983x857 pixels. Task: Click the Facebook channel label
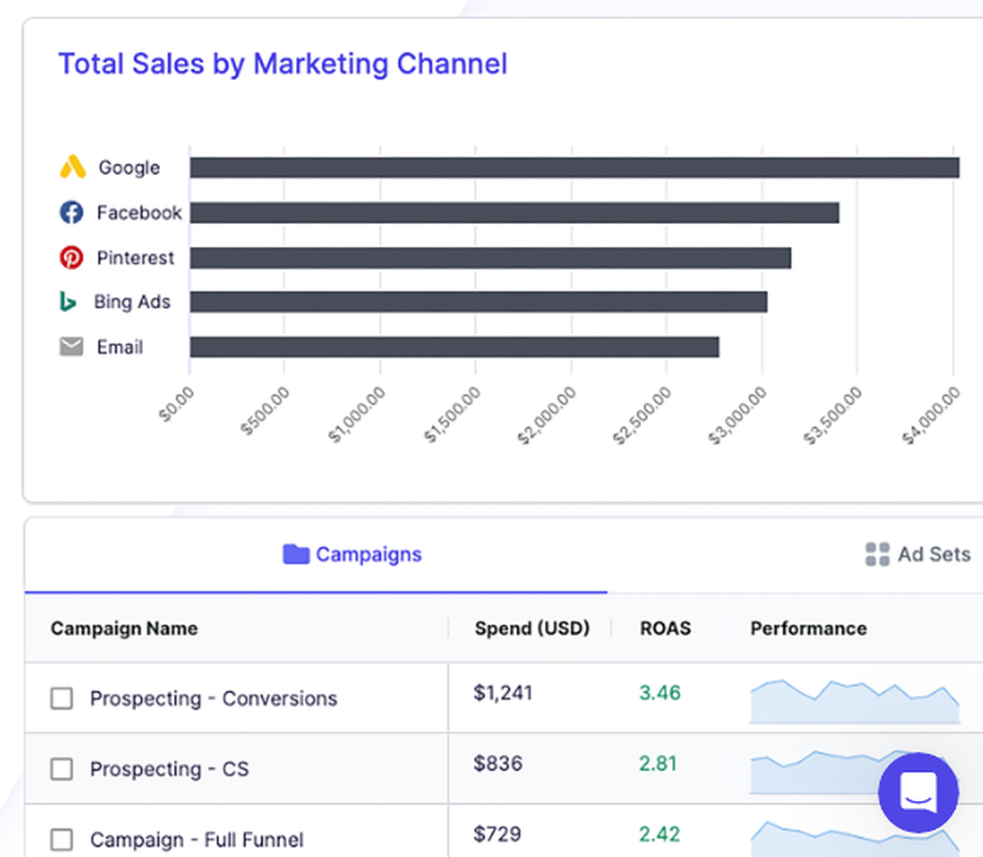point(140,212)
